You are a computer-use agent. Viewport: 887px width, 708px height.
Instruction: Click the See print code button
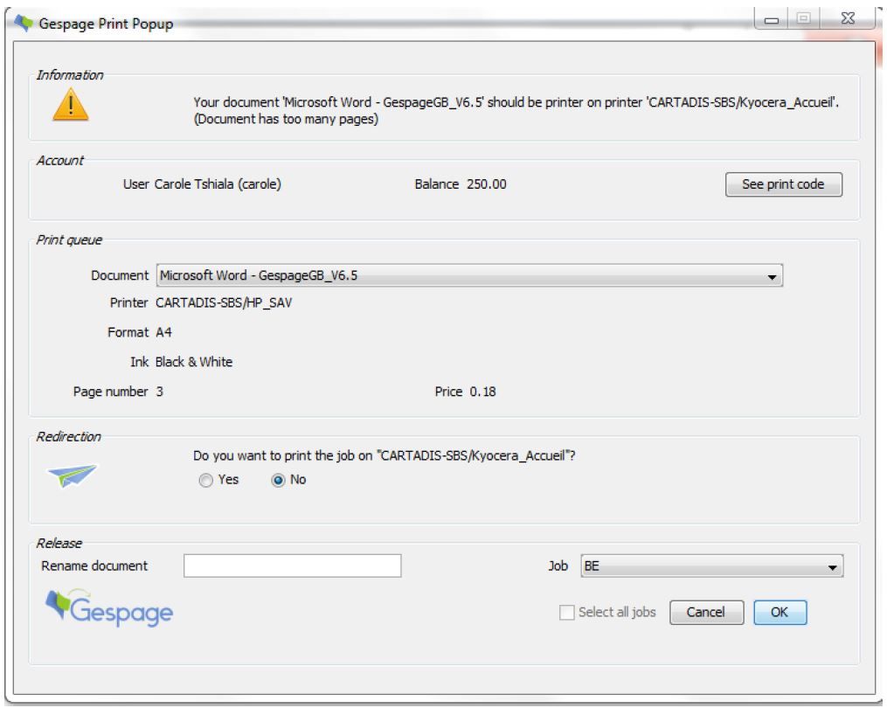(x=784, y=184)
